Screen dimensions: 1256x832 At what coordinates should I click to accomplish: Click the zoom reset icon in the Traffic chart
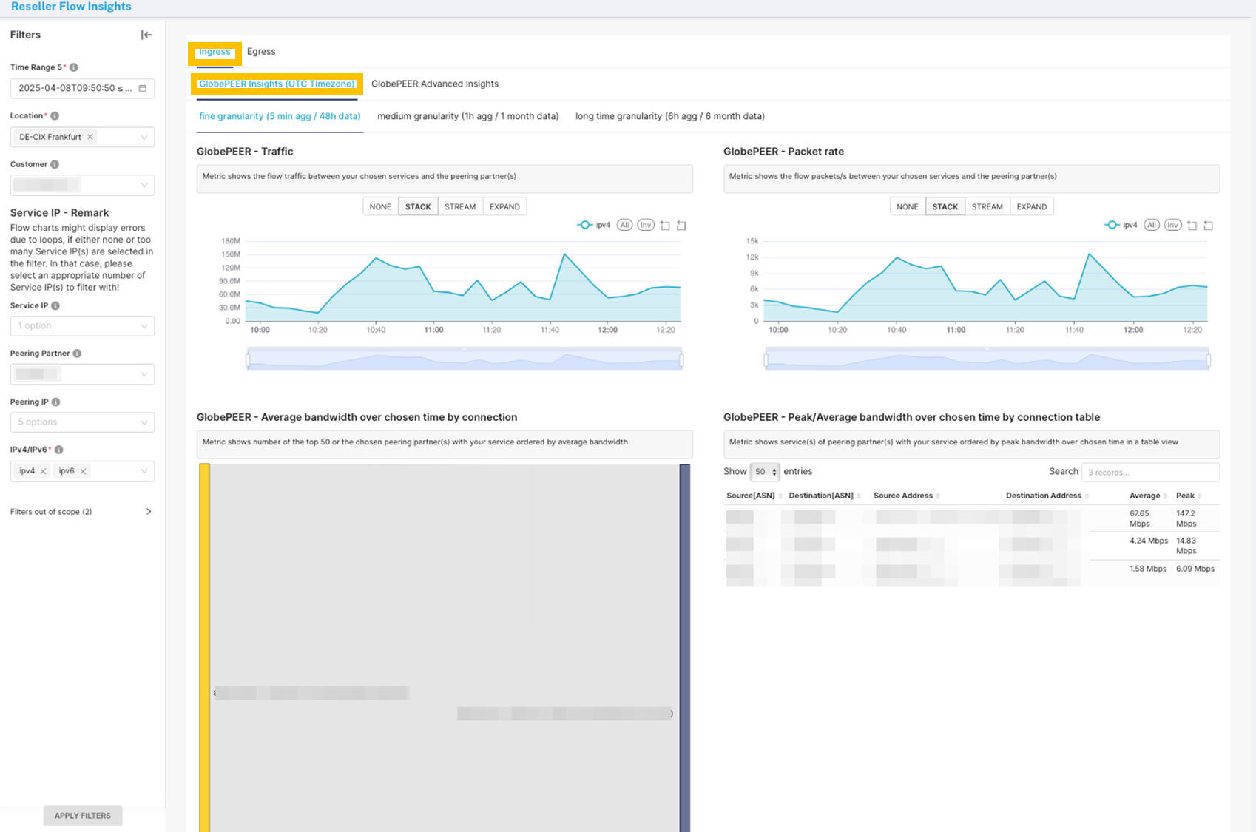coord(681,226)
